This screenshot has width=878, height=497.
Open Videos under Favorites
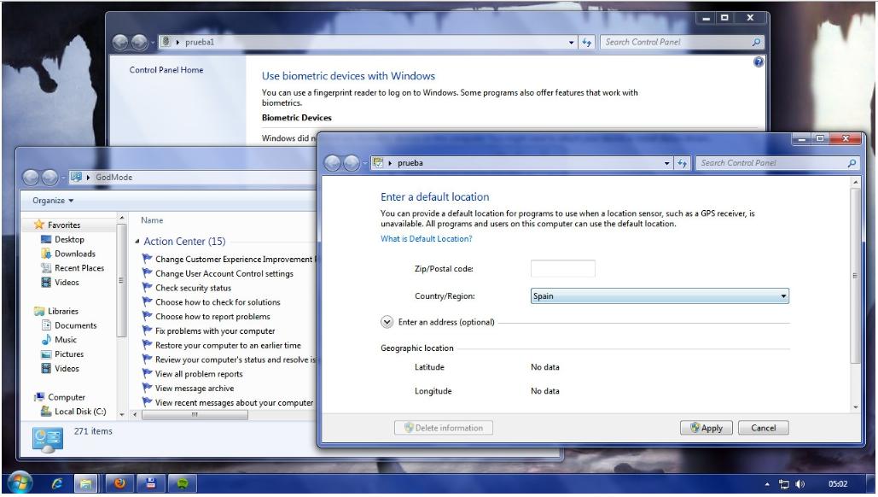(67, 283)
